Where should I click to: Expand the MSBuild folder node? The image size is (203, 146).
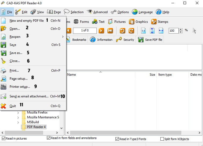(18, 122)
